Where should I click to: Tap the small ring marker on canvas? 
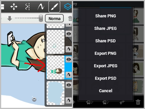[x=34, y=99]
